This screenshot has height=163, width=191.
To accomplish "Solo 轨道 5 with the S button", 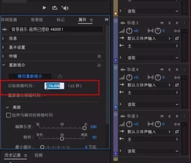I will [x=169, y=116].
